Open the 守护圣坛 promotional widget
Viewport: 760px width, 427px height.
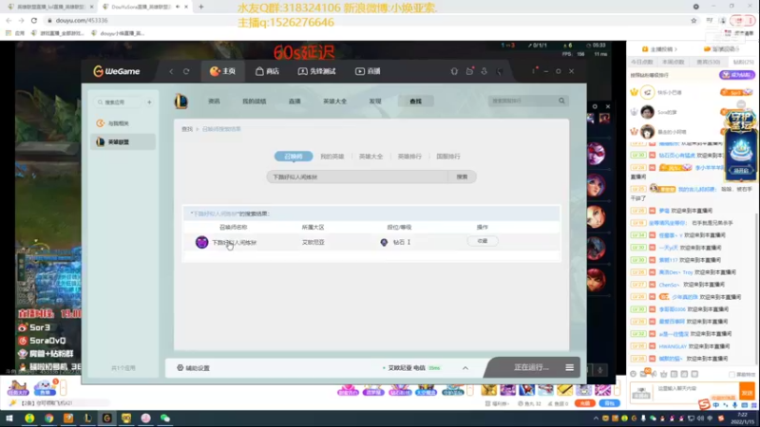740,145
